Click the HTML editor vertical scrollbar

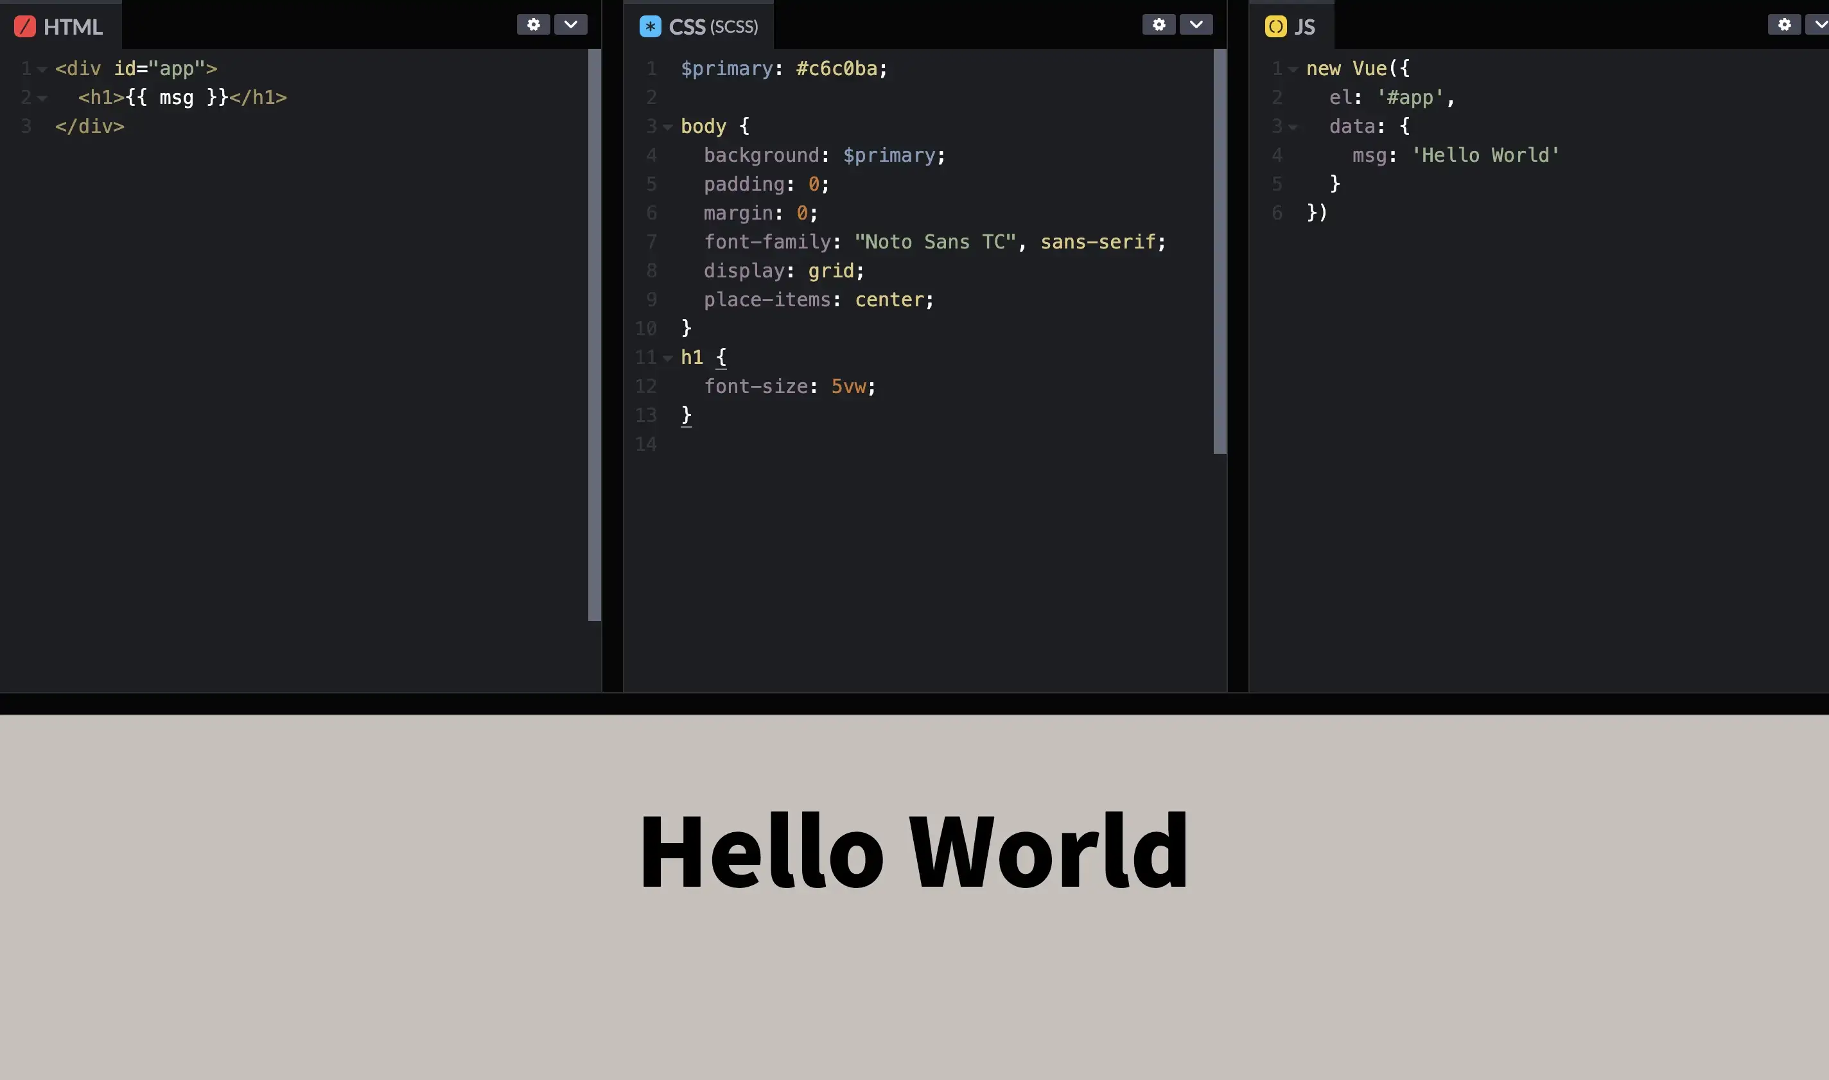(x=594, y=335)
